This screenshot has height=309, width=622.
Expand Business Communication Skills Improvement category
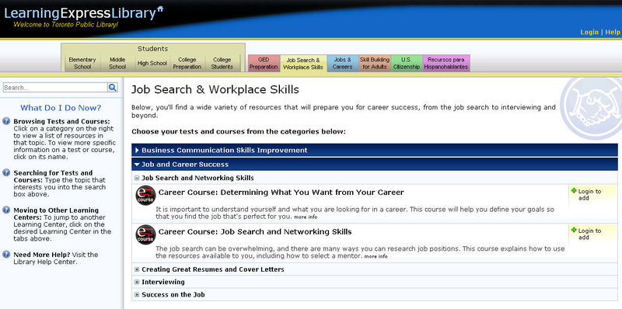coord(375,150)
